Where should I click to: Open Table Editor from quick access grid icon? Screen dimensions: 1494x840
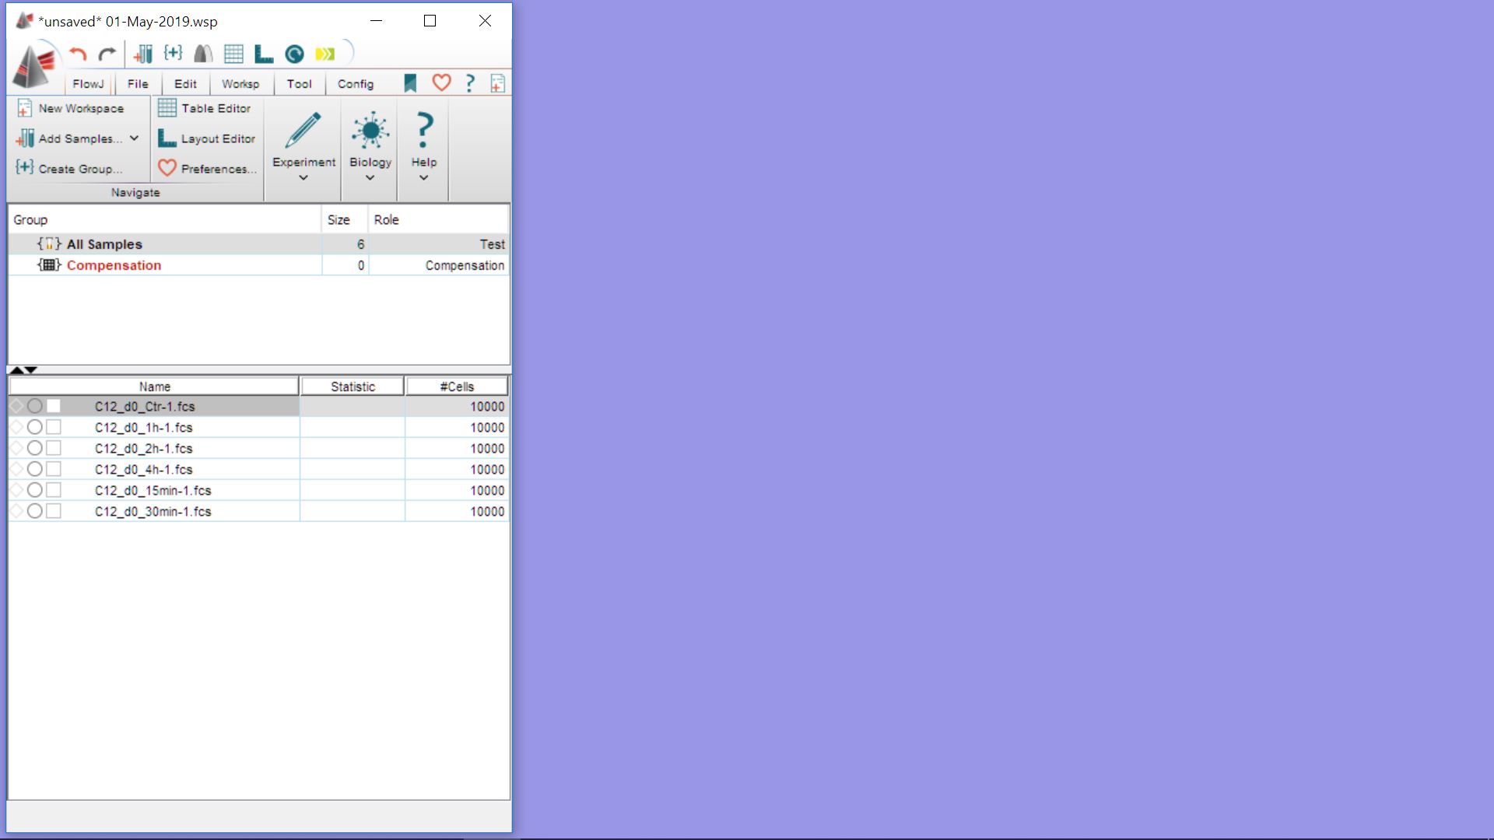click(x=233, y=54)
